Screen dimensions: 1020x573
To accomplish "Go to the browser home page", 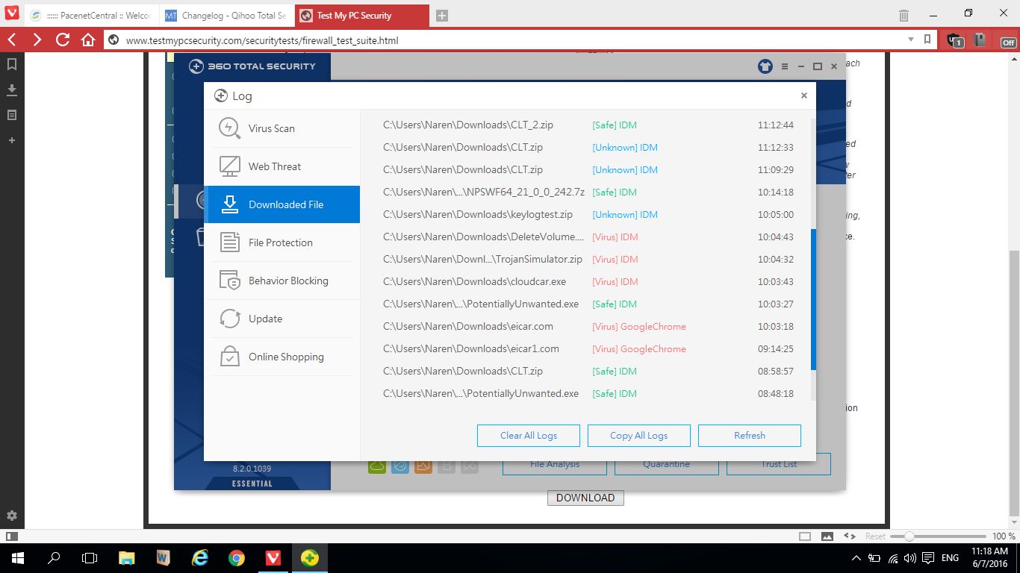I will coord(88,40).
